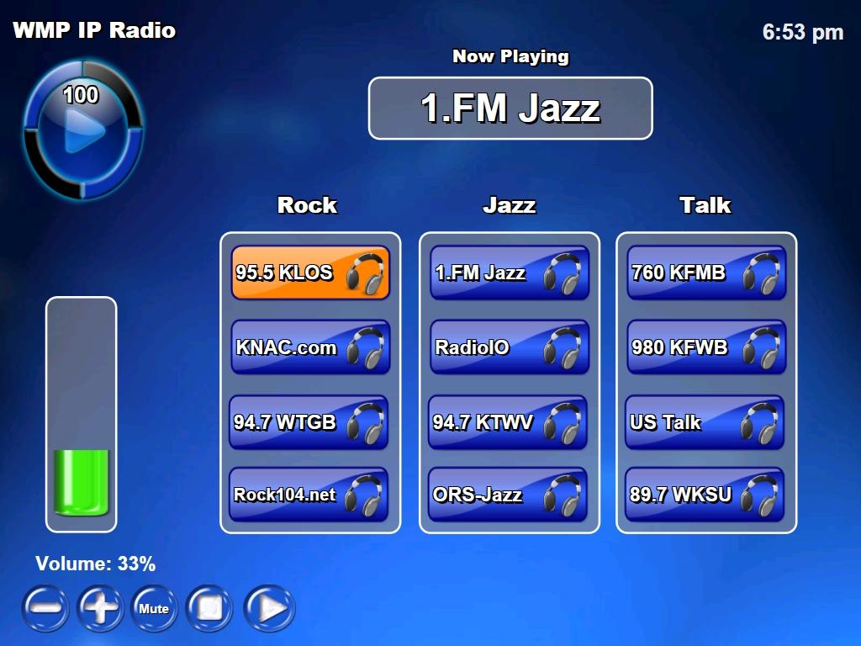Viewport: 861px width, 646px height.
Task: Play the ORS-Jazz station
Action: pyautogui.click(x=508, y=495)
